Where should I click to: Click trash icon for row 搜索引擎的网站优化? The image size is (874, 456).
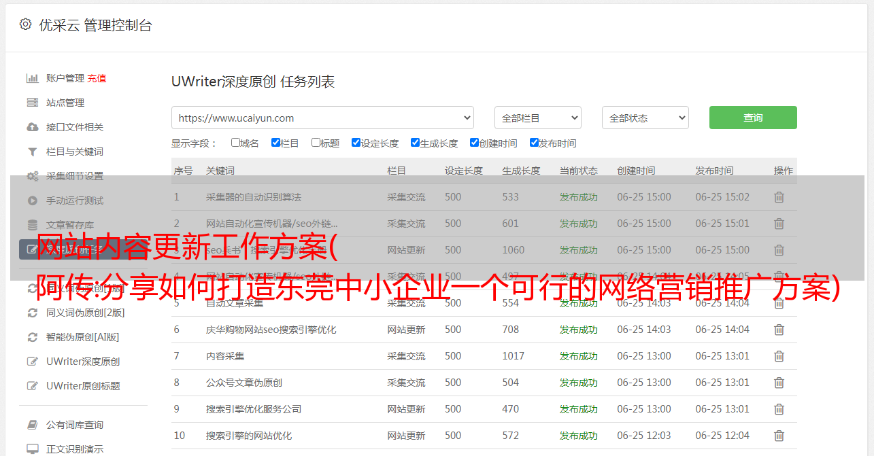click(779, 436)
